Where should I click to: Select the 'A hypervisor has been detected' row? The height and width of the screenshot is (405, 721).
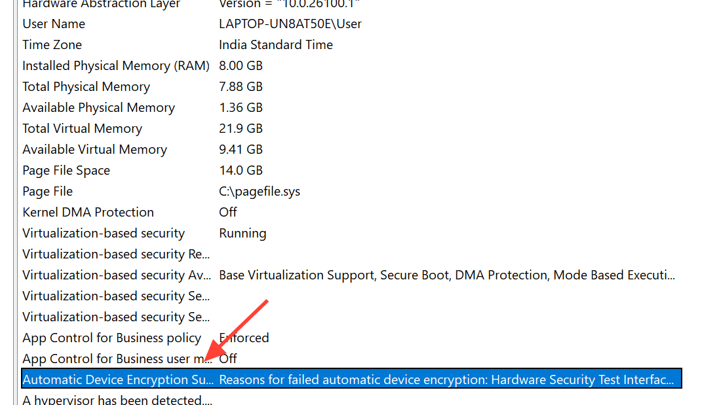tap(117, 400)
